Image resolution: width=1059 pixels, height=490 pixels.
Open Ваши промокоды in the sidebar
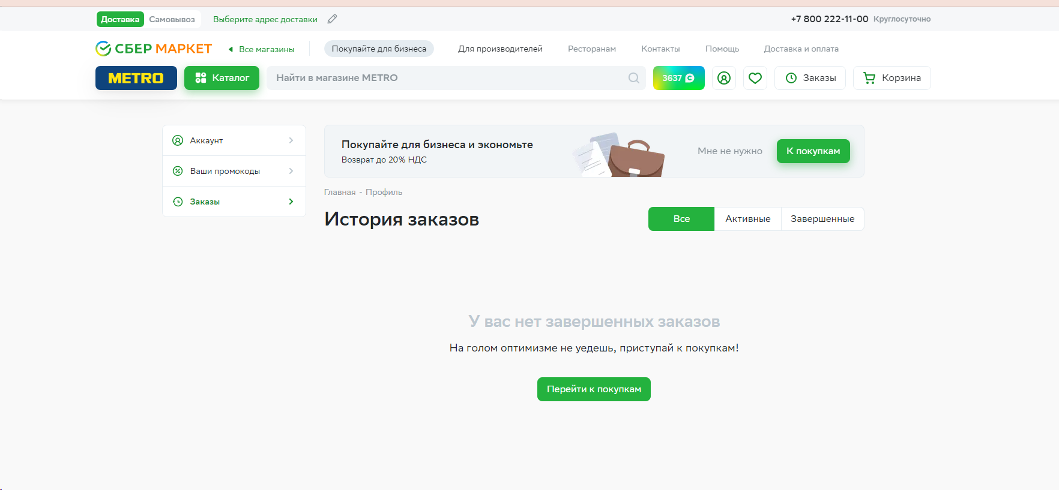tap(234, 171)
